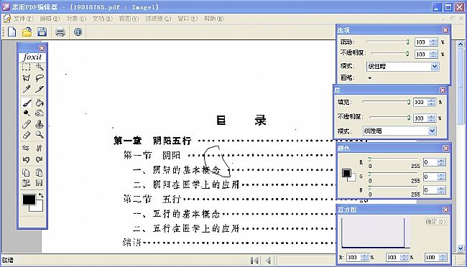The height and width of the screenshot is (267, 467).
Task: Click the fill value spinner in layer panel
Action: point(432,102)
